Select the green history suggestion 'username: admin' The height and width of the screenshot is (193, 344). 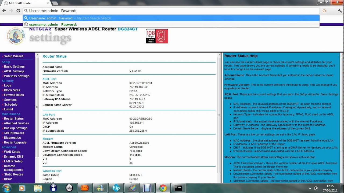coord(171,24)
